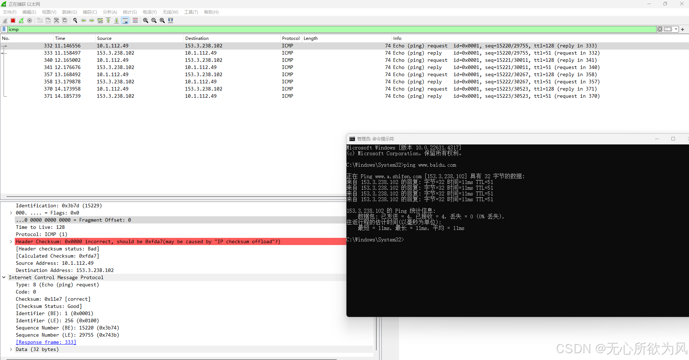Clear the icmp display filter
This screenshot has width=689, height=360.
[x=660, y=29]
